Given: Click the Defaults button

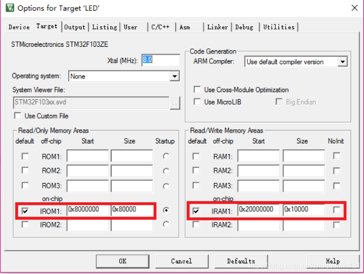Looking at the screenshot, I should coord(241,261).
